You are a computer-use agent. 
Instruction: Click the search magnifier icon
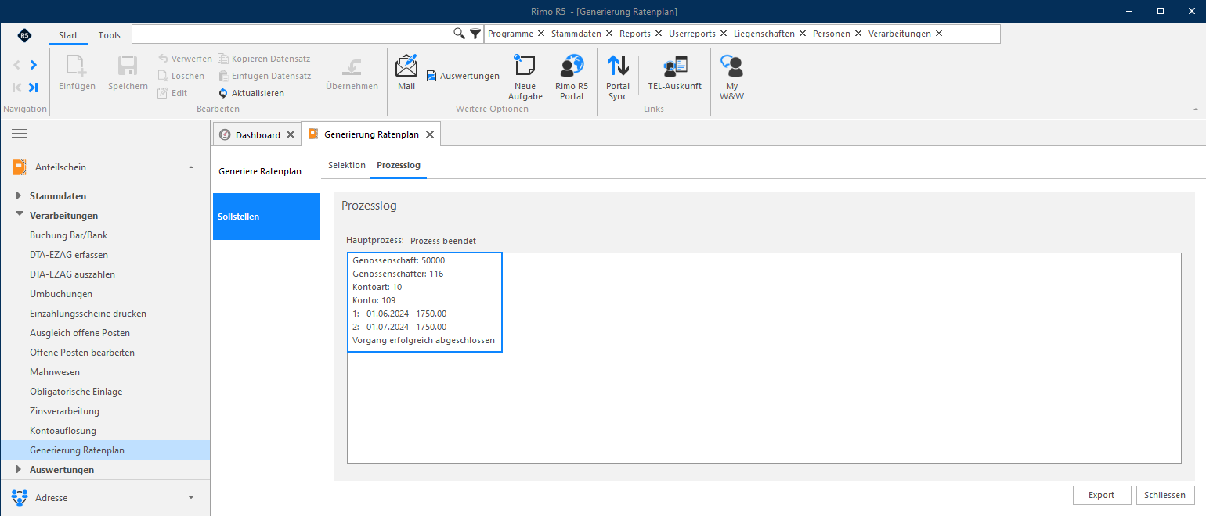(460, 34)
